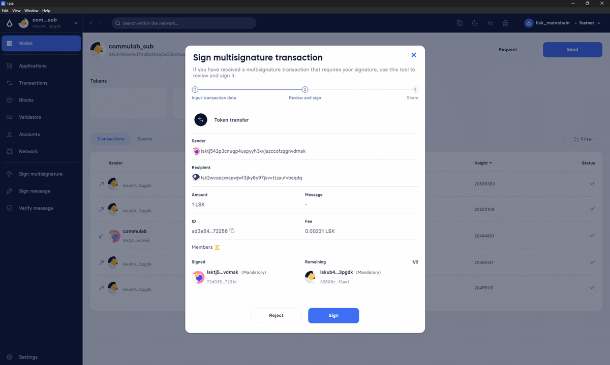Switch to the Transactions tab

111,139
